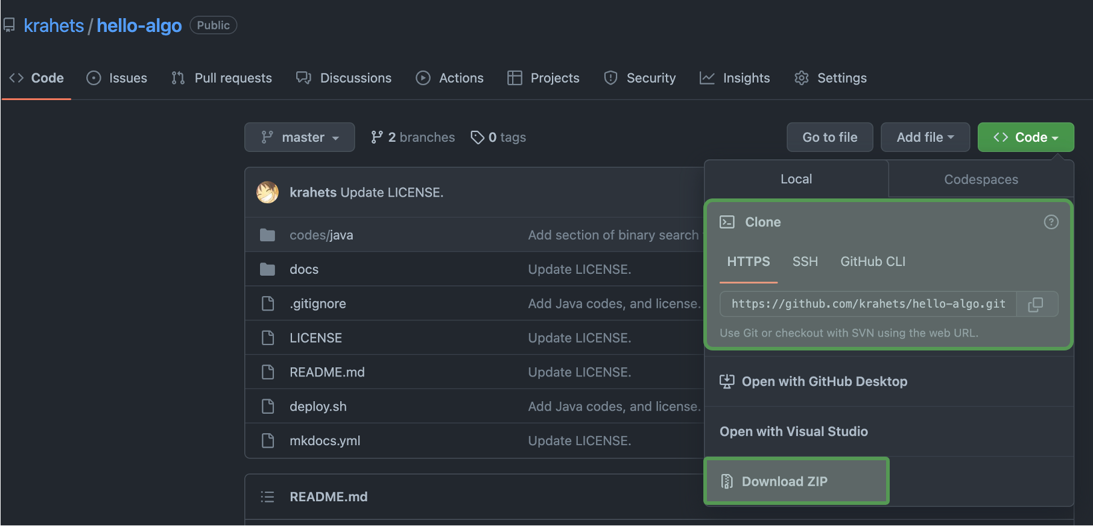1093x526 pixels.
Task: Click krahets avatar in commit row
Action: [x=267, y=192]
